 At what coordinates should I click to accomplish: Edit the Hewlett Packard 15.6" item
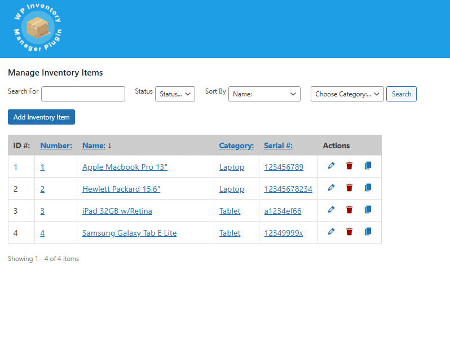[331, 188]
